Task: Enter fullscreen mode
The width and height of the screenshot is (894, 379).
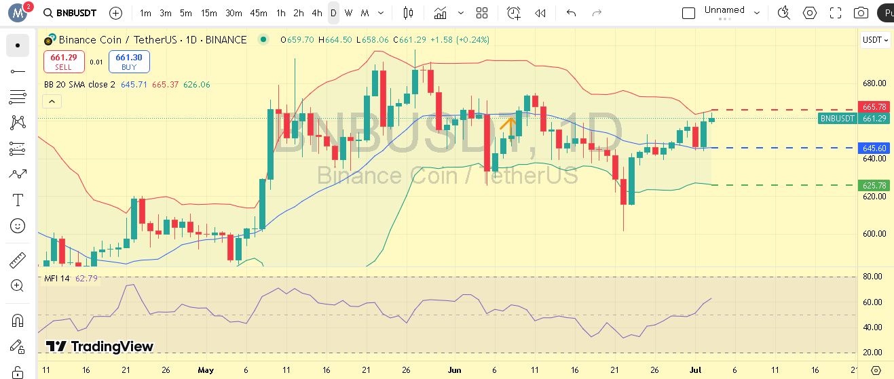Action: (x=836, y=13)
